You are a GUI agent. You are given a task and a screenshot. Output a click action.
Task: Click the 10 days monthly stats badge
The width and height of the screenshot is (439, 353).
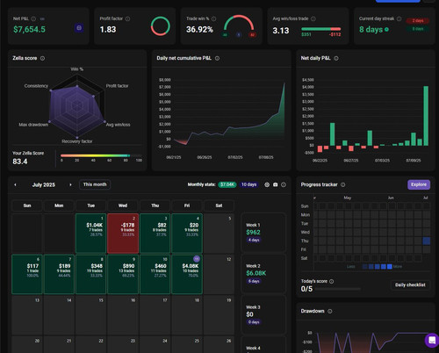tap(248, 184)
